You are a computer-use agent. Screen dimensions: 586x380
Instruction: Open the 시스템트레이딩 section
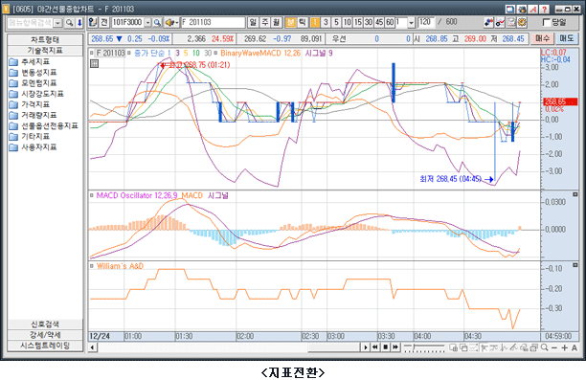(45, 346)
